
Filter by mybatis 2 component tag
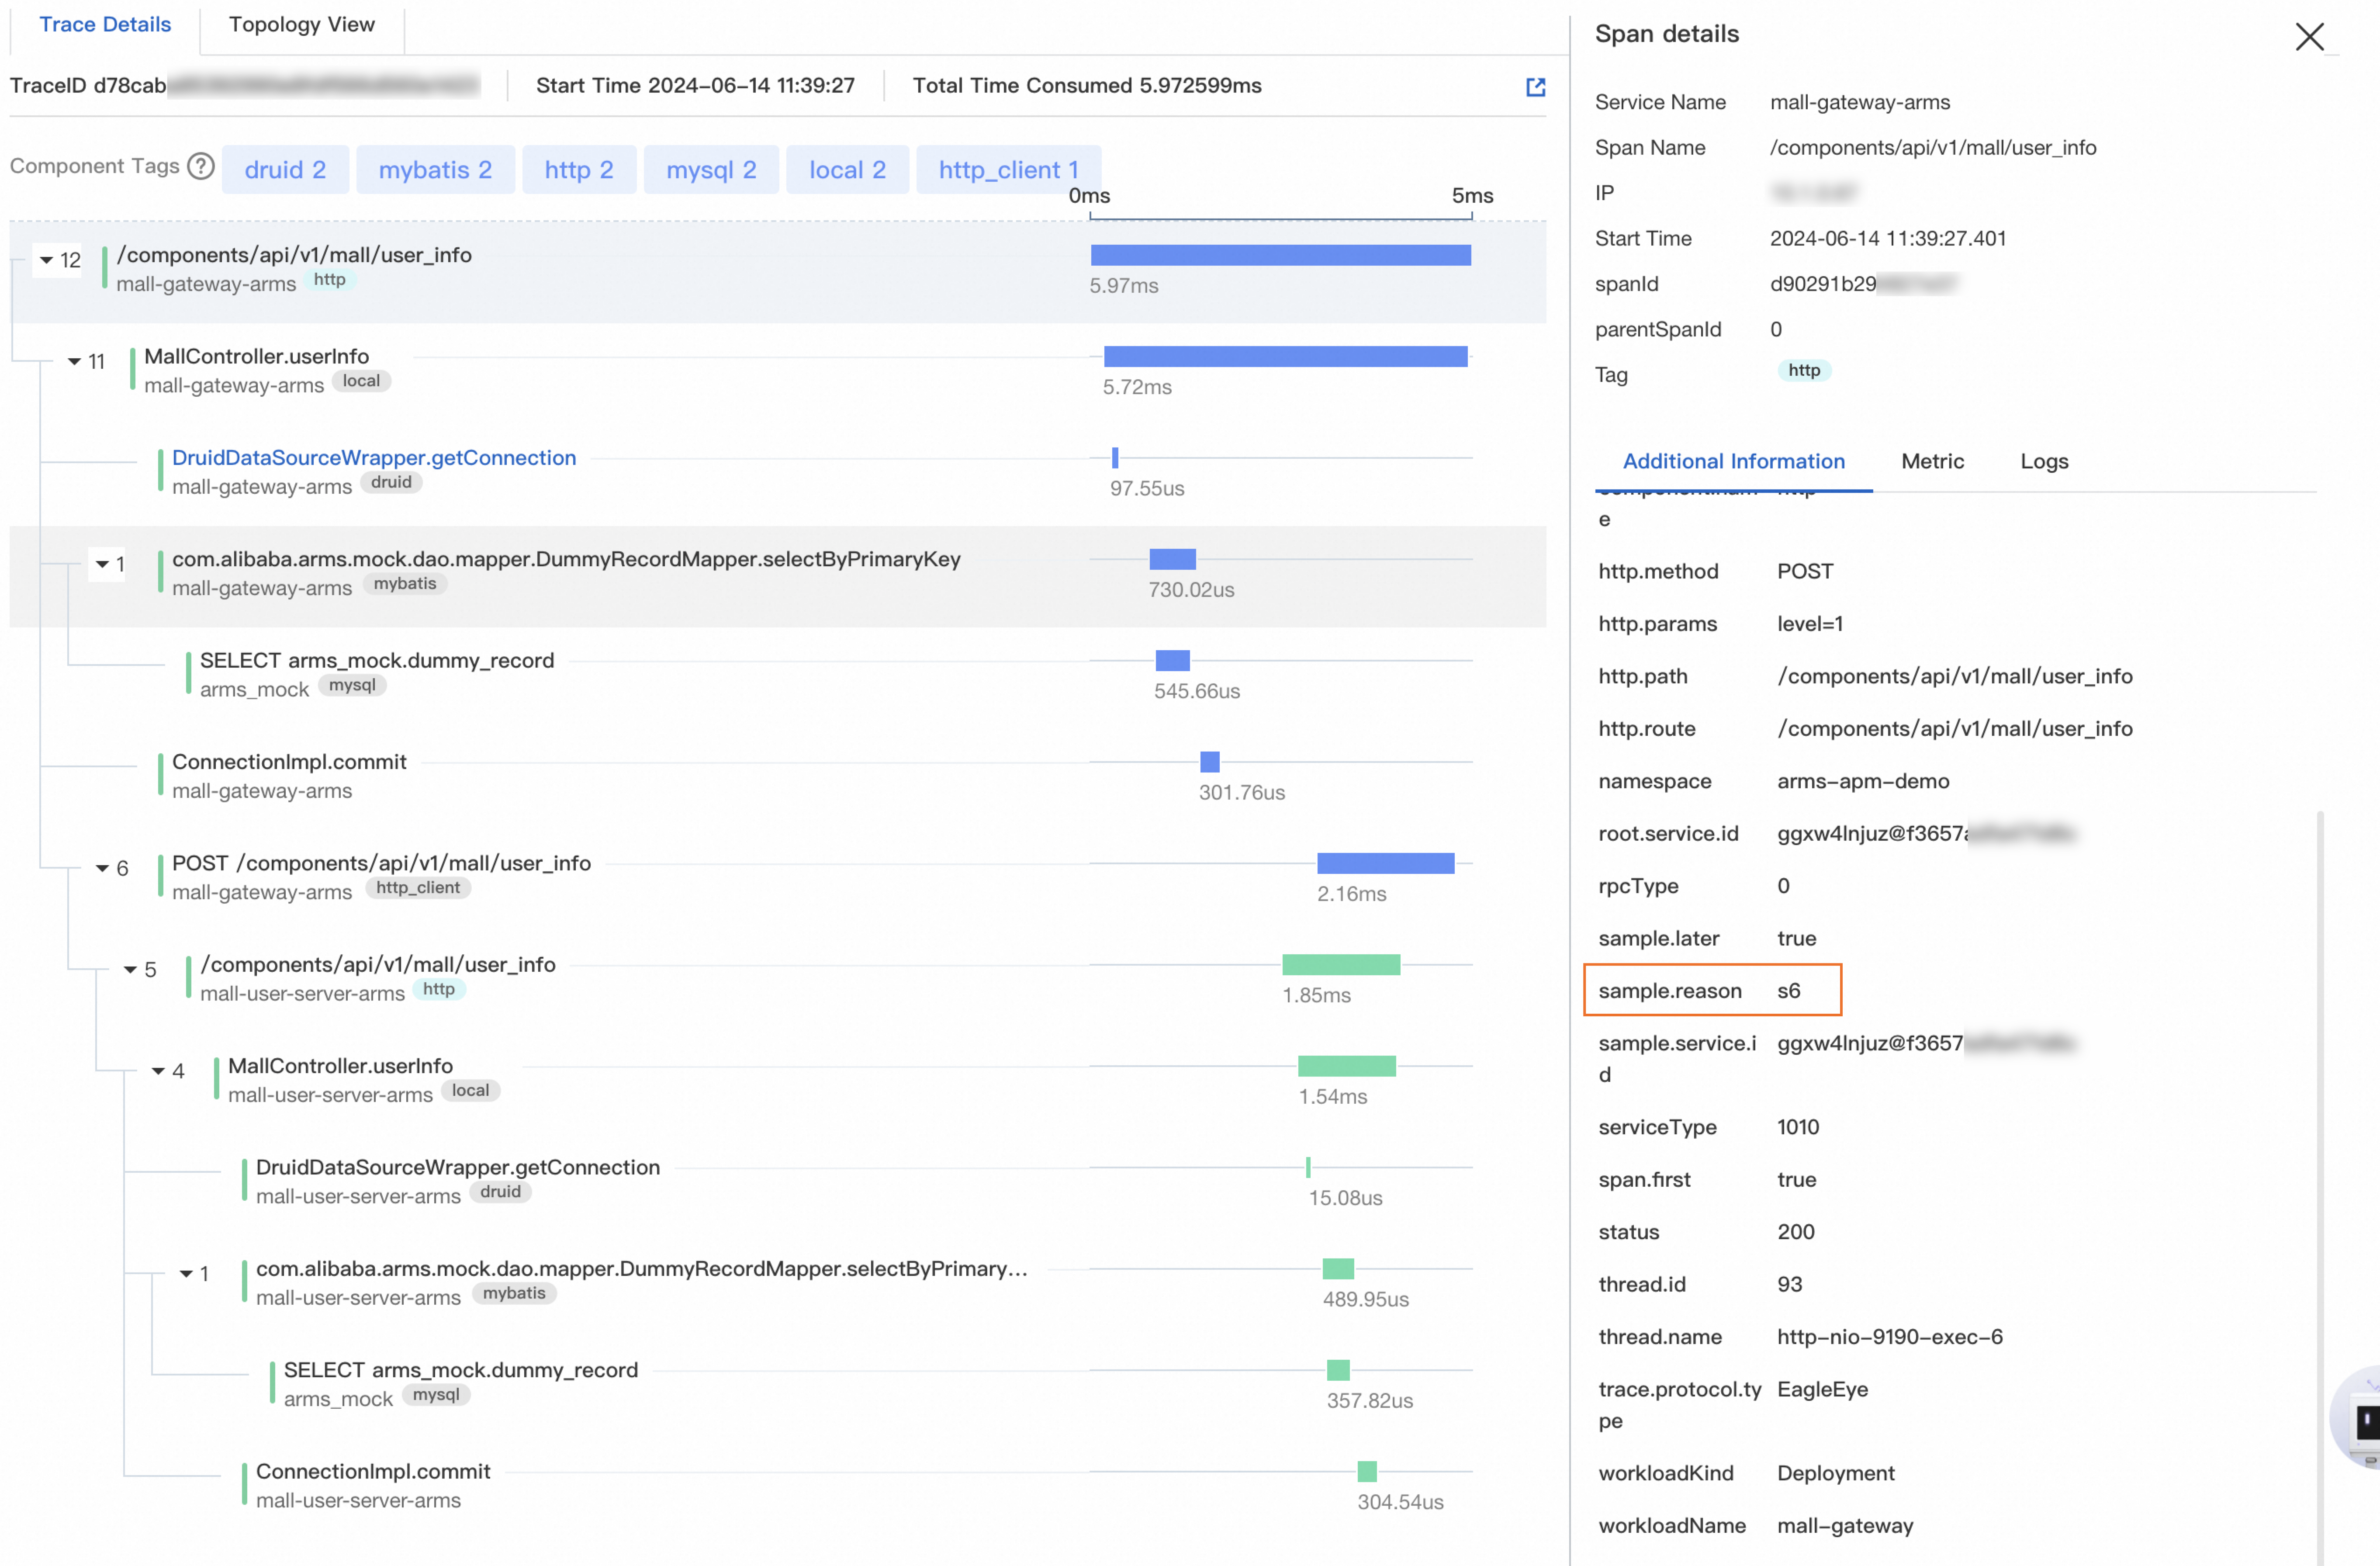click(435, 170)
